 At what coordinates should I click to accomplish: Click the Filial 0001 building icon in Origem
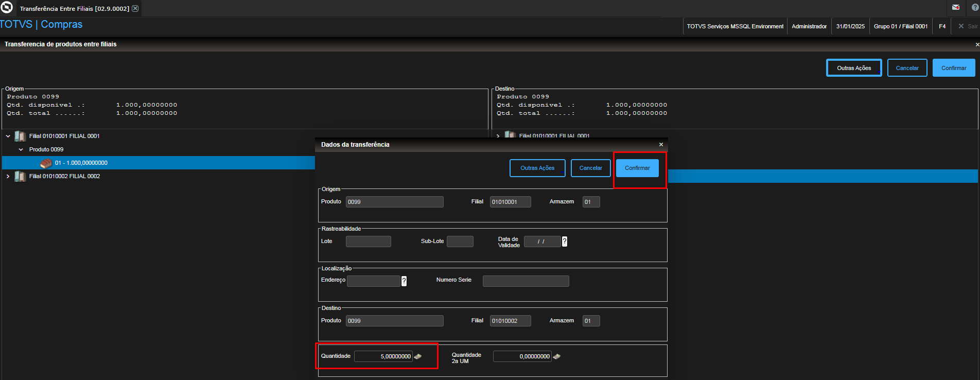click(20, 136)
